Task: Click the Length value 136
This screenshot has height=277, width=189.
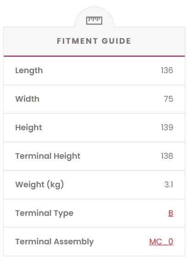Action: 167,70
